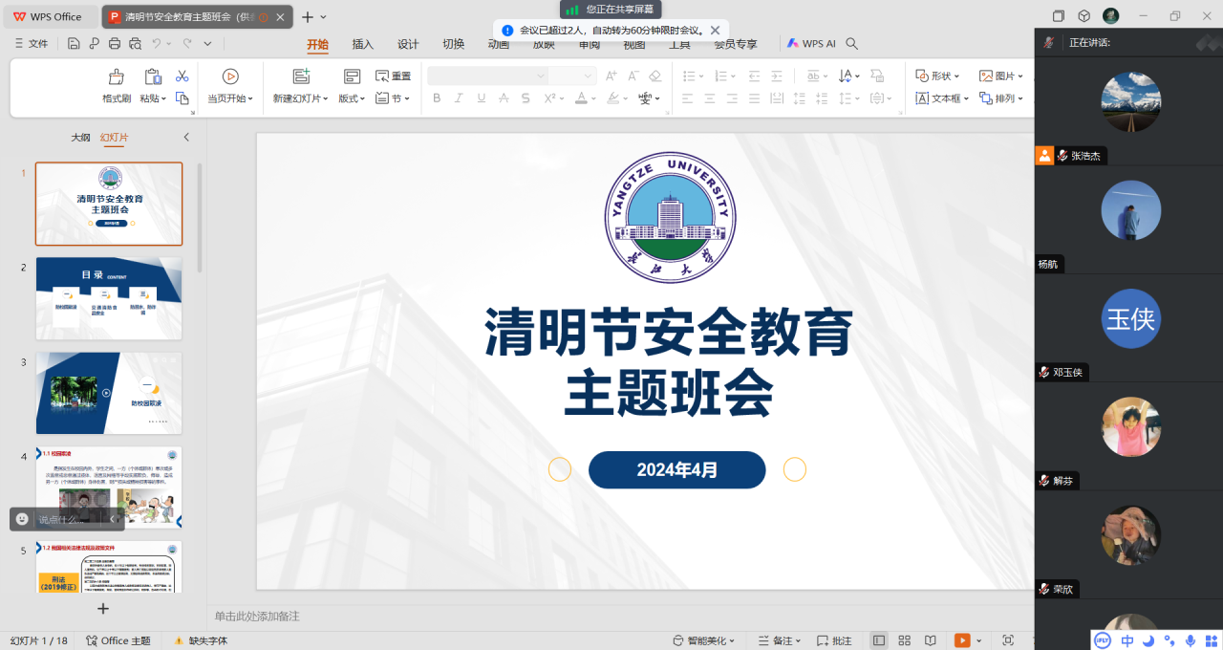Screen dimensions: 1223x650
Task: Select slide 3 thumbnail in panel
Action: [109, 393]
